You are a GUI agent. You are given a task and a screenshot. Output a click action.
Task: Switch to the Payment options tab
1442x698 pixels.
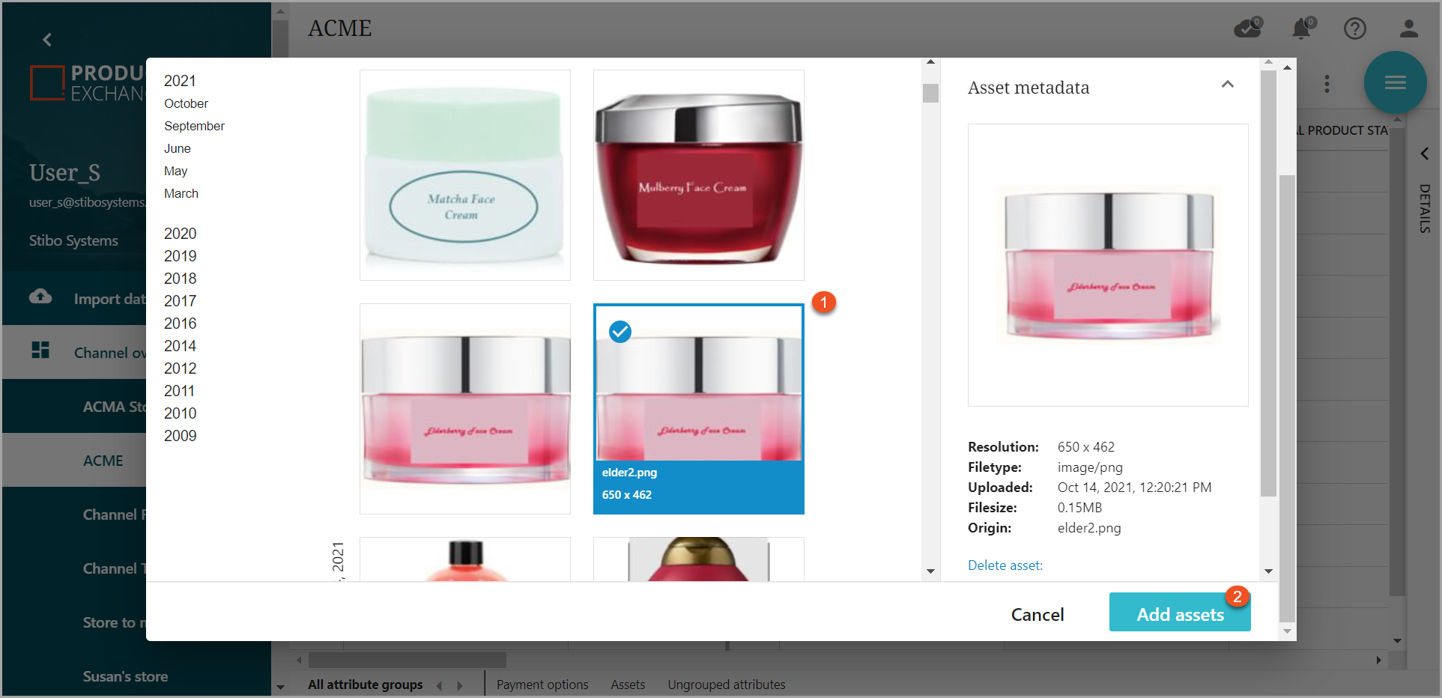[x=542, y=685]
